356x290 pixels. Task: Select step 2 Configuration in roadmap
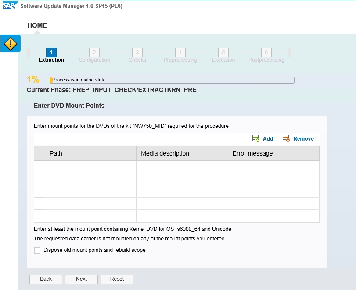point(94,53)
